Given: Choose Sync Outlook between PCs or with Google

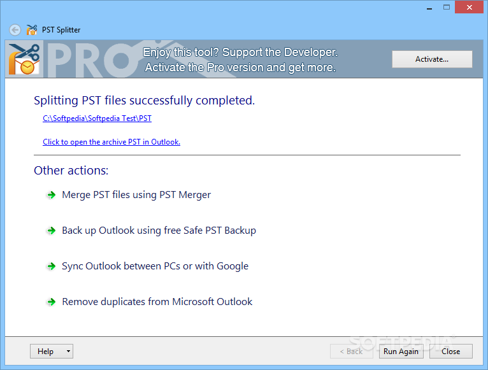Looking at the screenshot, I should [x=155, y=266].
